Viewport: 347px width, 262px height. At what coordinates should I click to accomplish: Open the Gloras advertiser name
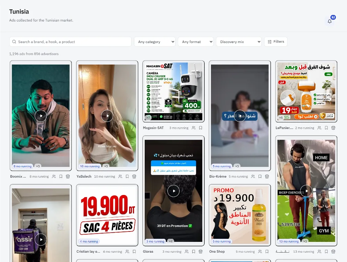[148, 251]
